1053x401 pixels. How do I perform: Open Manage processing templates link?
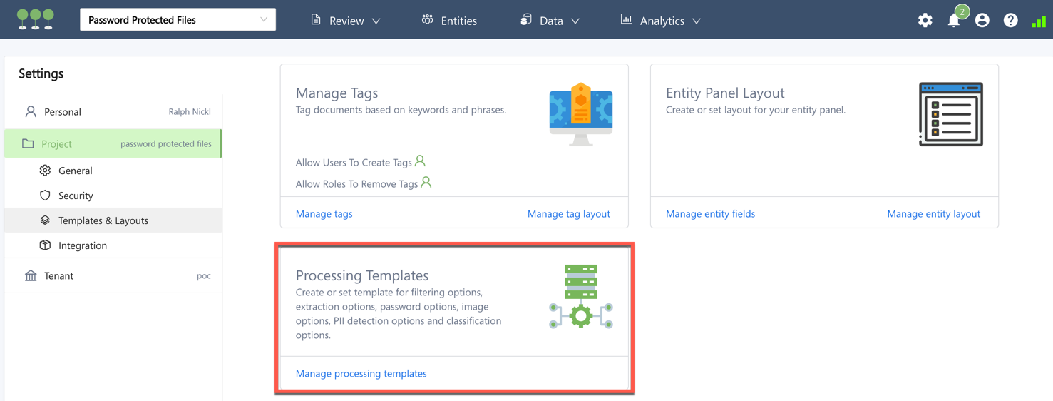point(361,373)
